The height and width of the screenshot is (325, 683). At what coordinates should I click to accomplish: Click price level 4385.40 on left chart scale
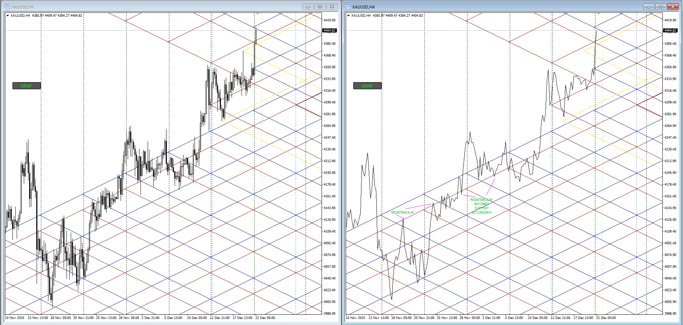pos(329,44)
